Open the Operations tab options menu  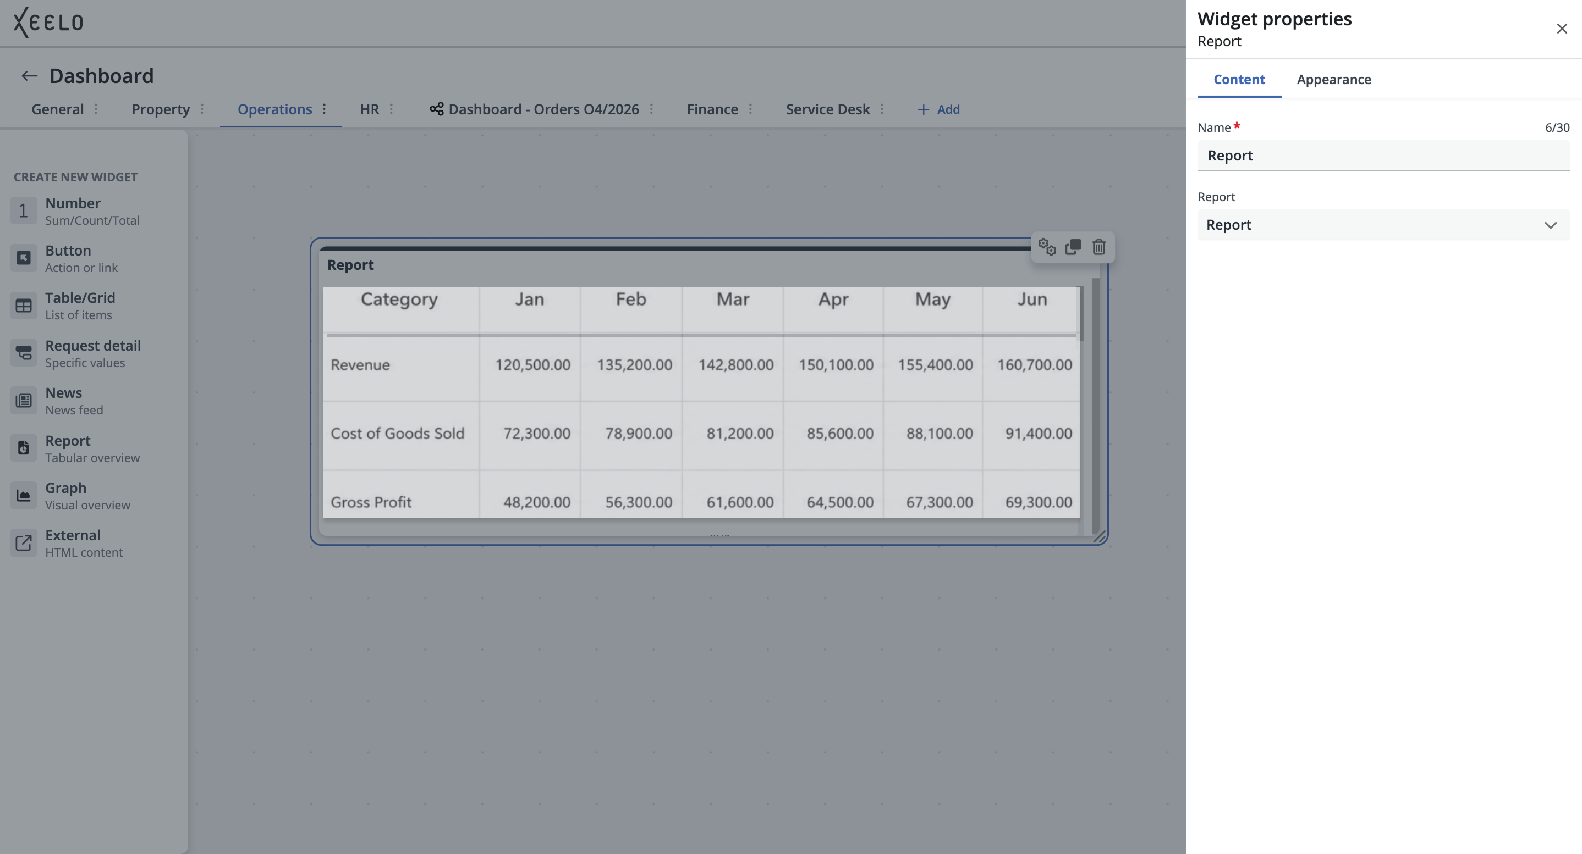[x=324, y=109]
